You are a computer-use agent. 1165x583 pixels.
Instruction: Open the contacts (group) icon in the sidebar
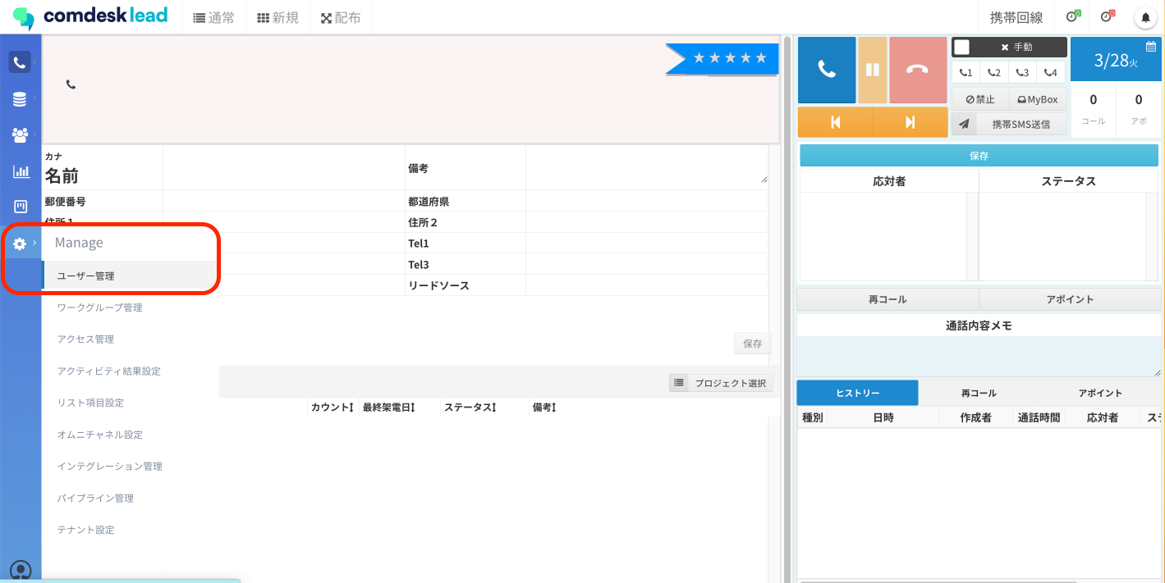click(20, 134)
